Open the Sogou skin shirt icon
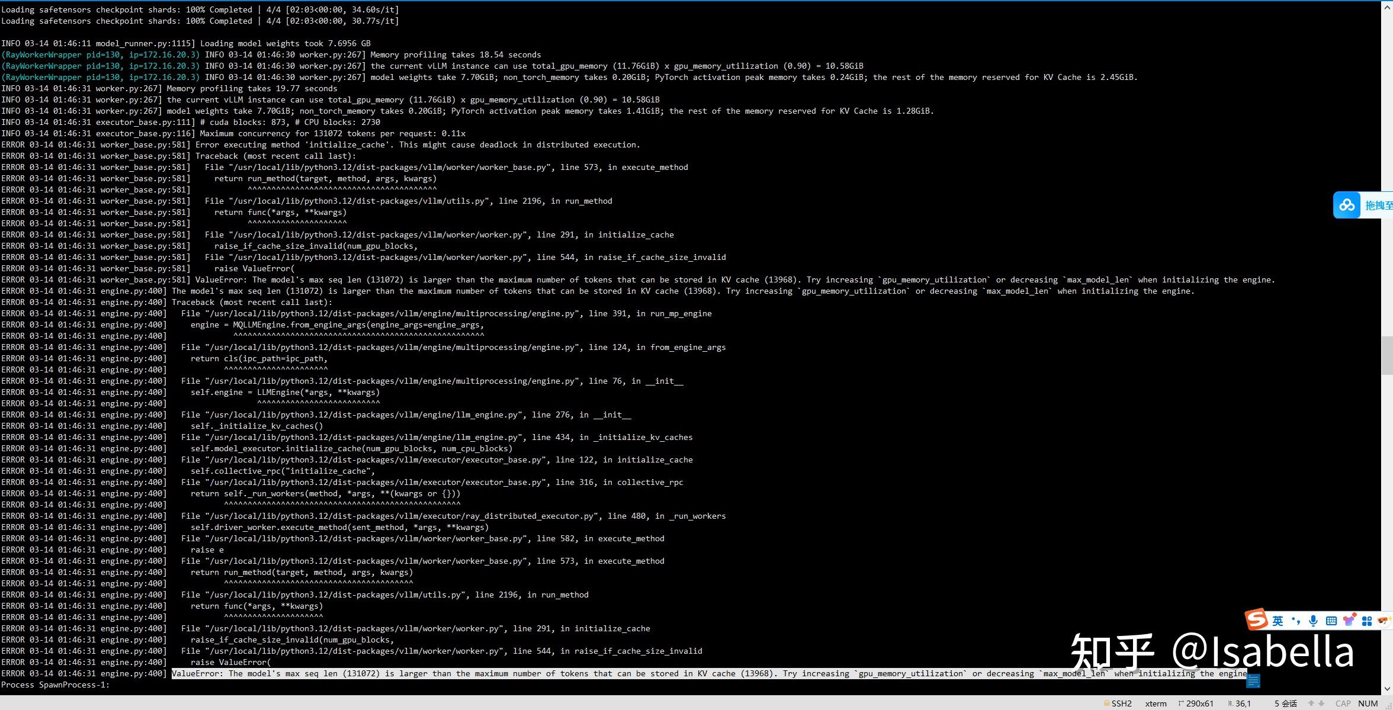1393x710 pixels. click(1349, 621)
